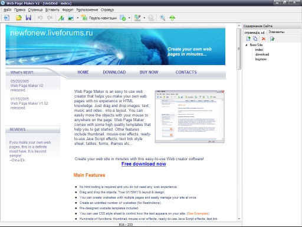Click the Free download now link

click(144, 164)
